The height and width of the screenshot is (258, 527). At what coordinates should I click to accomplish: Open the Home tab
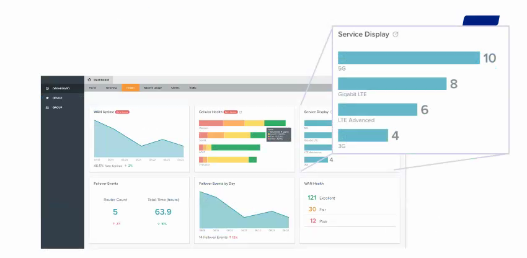[92, 88]
